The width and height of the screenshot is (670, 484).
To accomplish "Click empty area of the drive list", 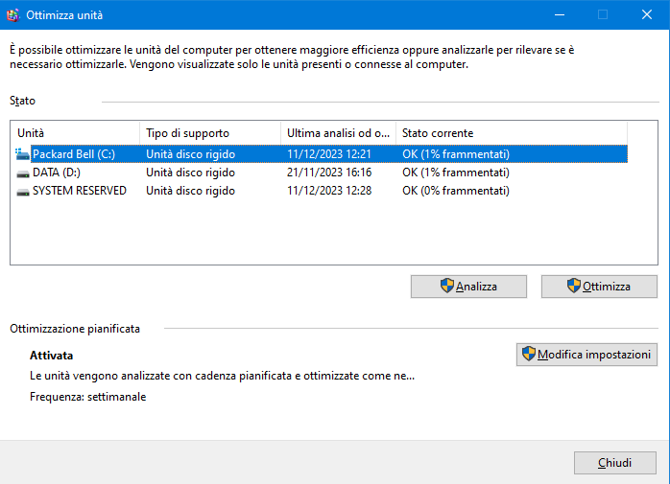I will [x=317, y=235].
